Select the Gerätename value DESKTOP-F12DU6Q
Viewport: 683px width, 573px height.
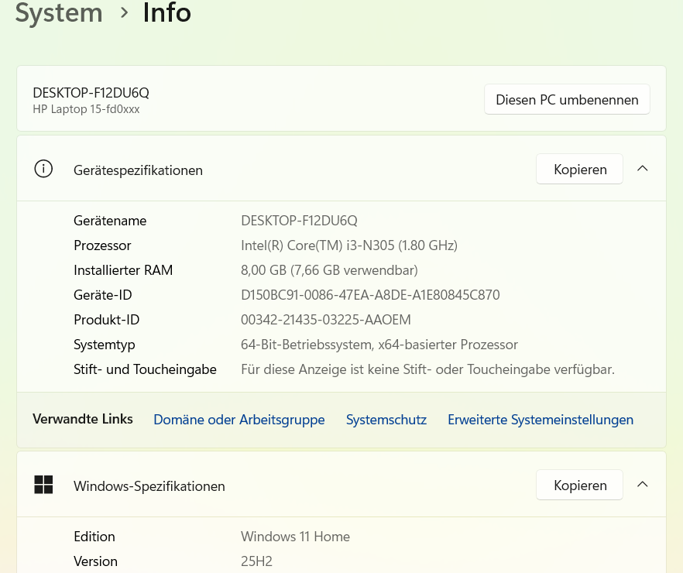tap(299, 221)
